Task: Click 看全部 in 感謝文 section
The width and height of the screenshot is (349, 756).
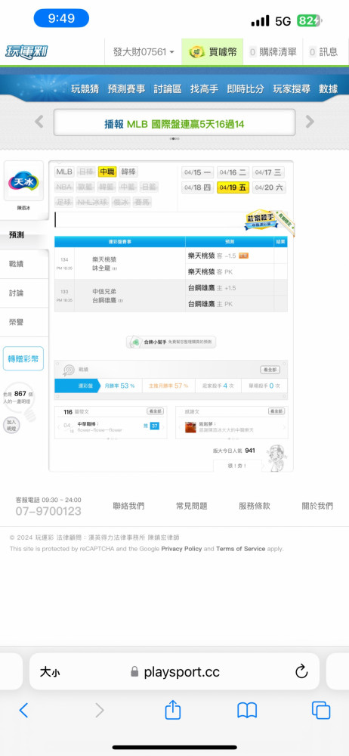Action: point(276,411)
